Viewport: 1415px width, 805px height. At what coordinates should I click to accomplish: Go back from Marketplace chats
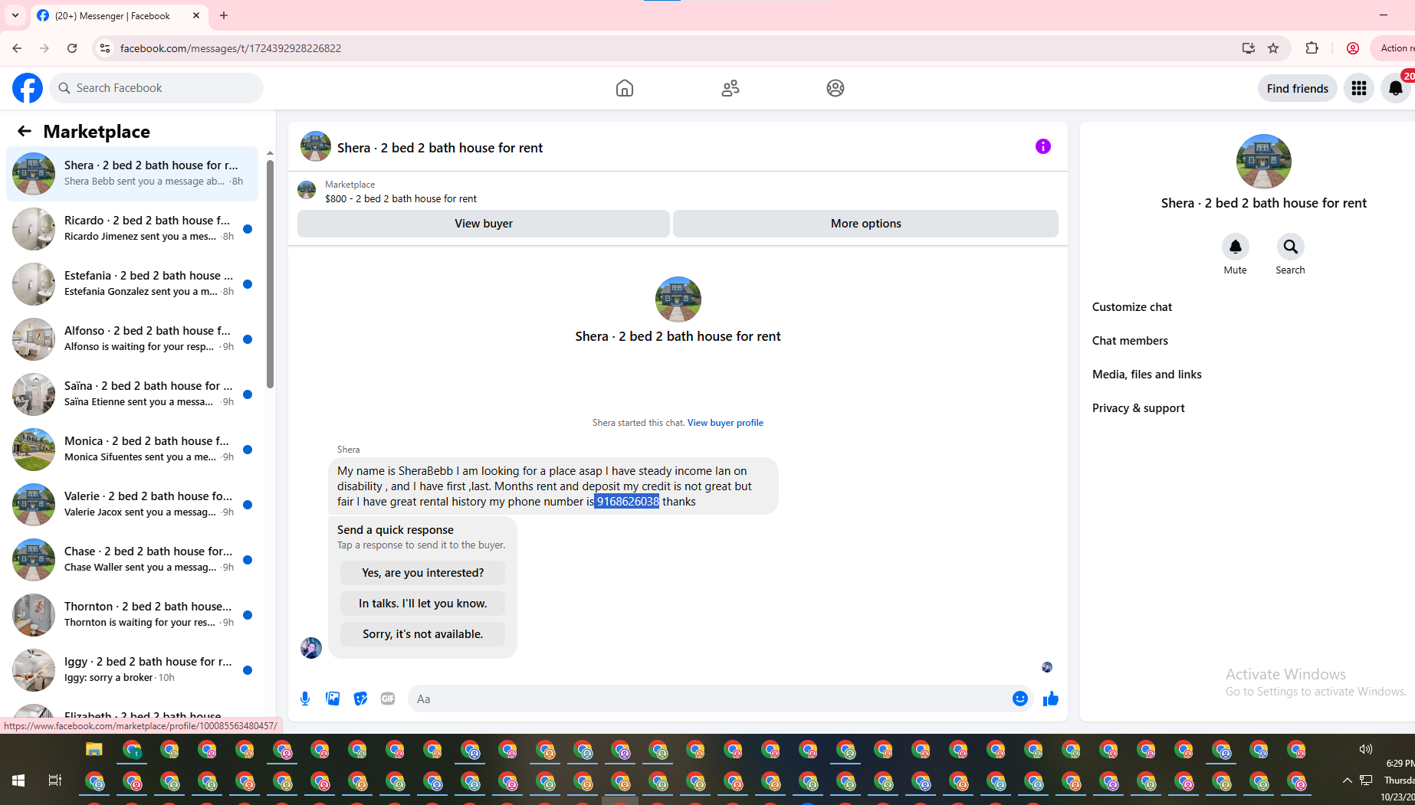(25, 131)
